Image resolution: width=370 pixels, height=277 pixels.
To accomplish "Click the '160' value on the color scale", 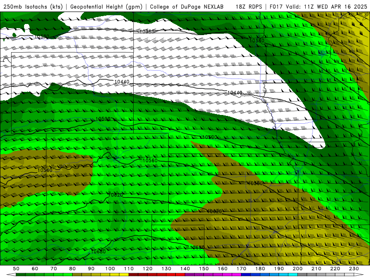I will pyautogui.click(x=222, y=269).
